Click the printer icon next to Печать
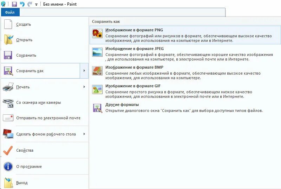The image size is (281, 189). click(8, 87)
